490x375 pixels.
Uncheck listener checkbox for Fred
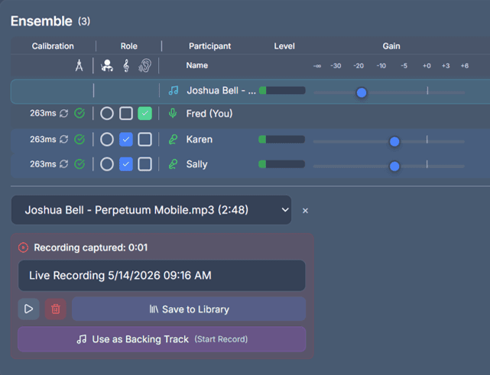click(x=145, y=113)
